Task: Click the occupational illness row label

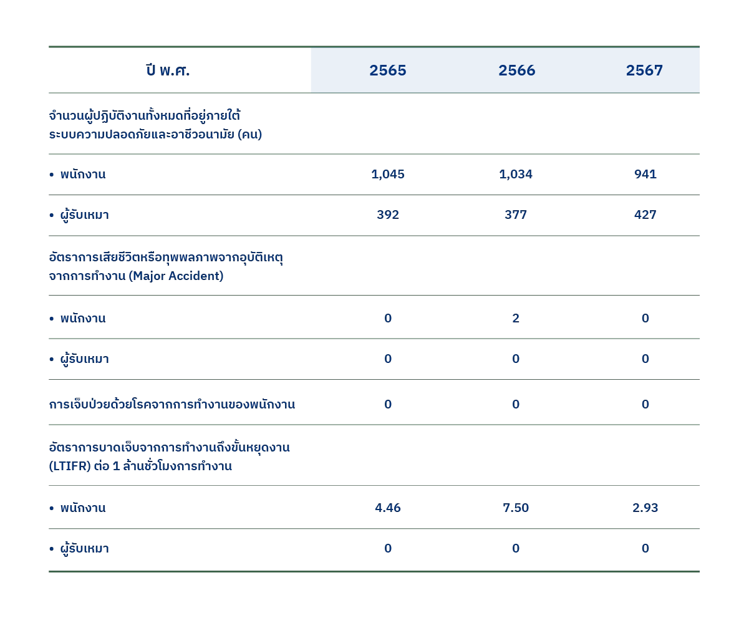Action: point(173,405)
